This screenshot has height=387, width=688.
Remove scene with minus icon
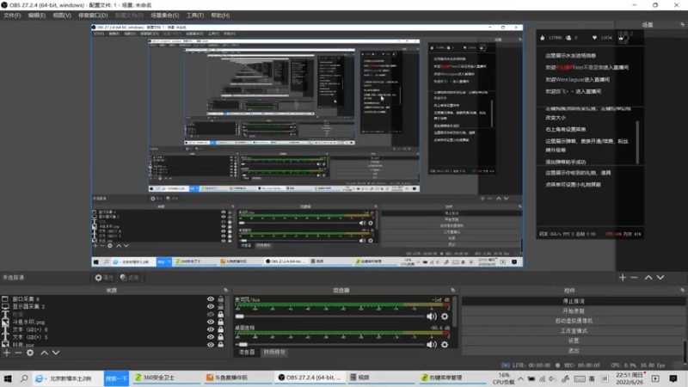(634, 277)
